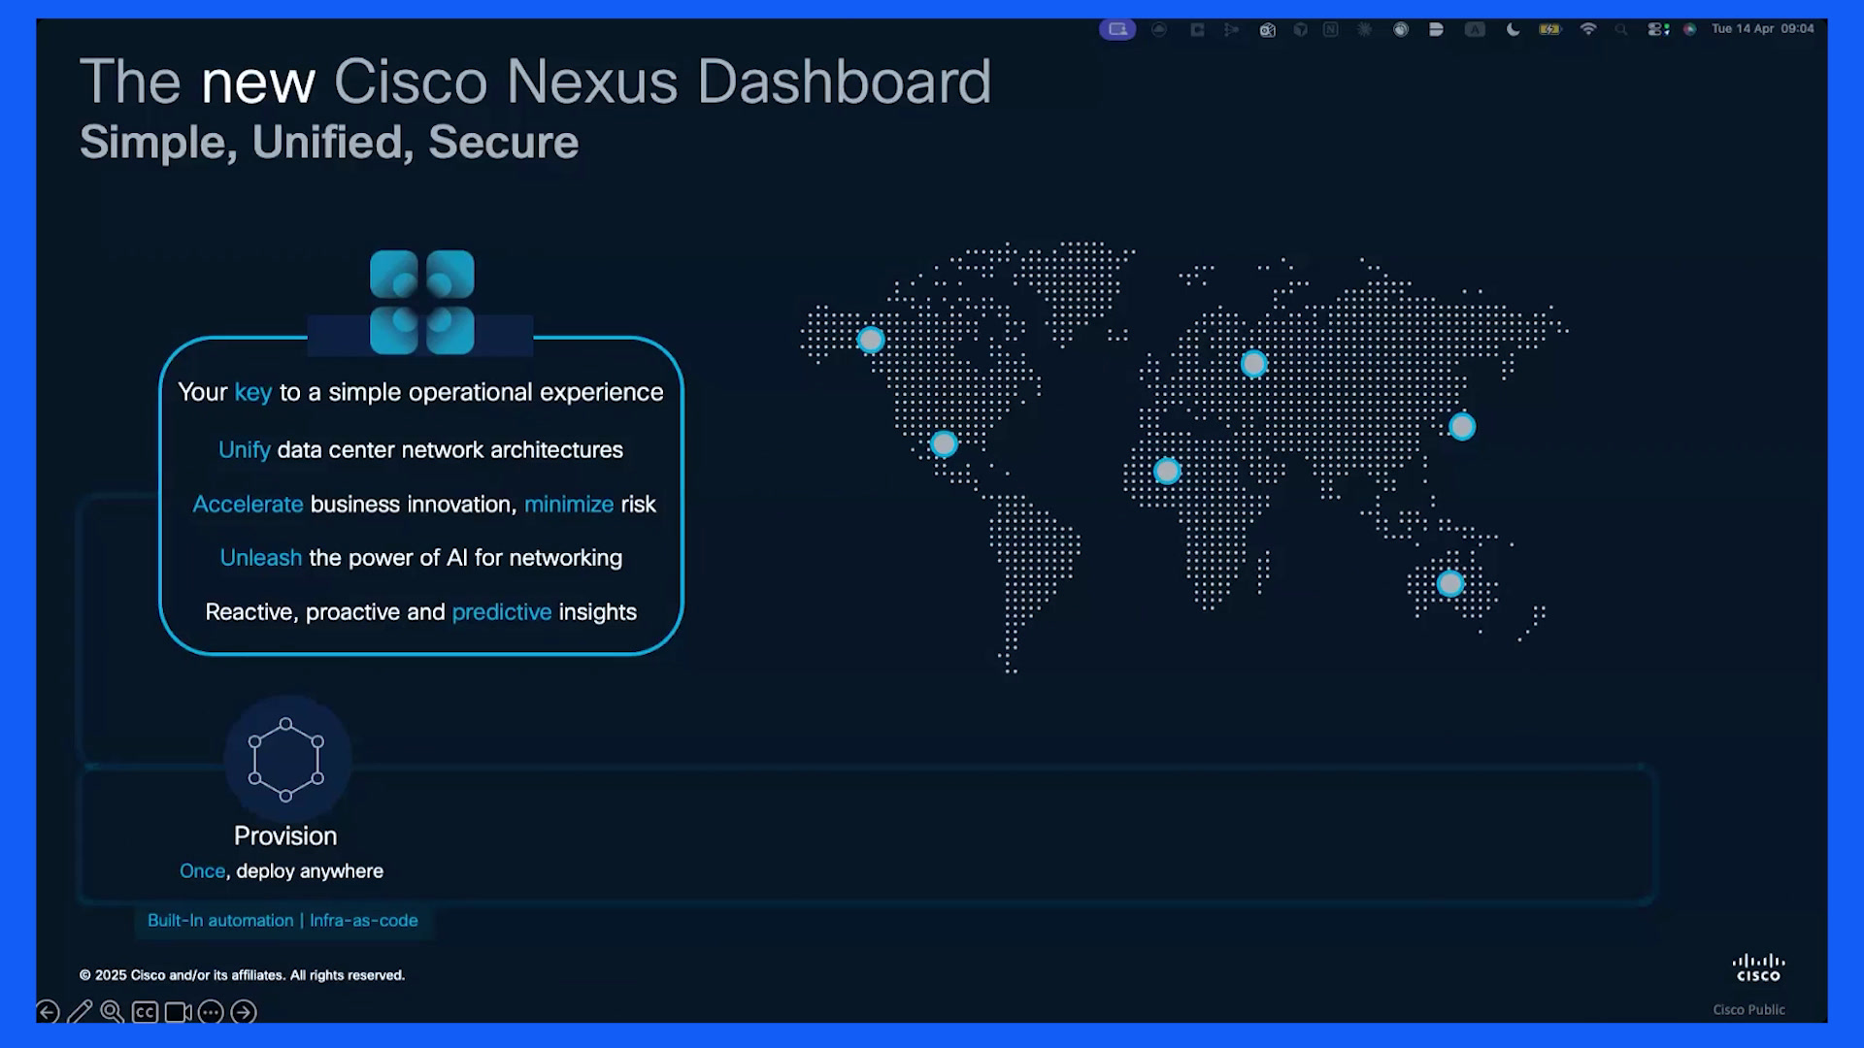Check the battery charging status icon
The width and height of the screenshot is (1864, 1048).
click(x=1550, y=29)
